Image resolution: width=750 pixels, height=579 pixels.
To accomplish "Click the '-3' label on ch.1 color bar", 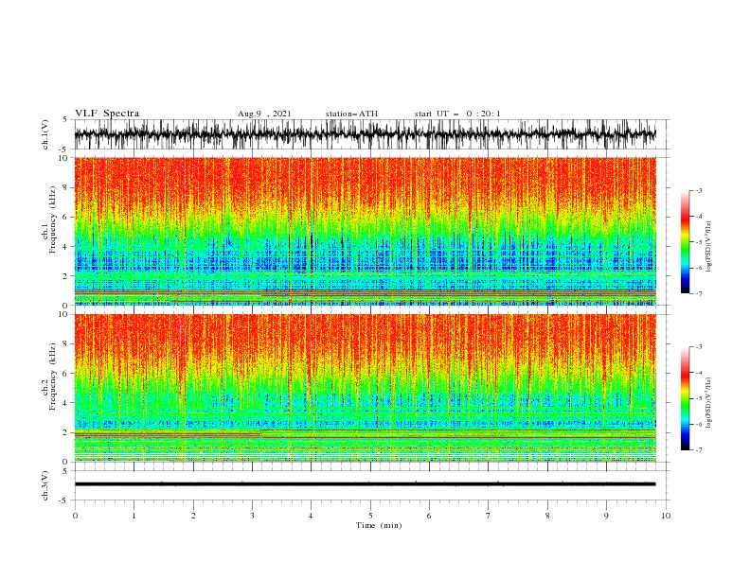I will coord(698,190).
